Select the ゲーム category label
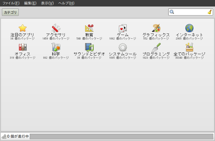Viewport: 215px width, 141px height. point(123,35)
